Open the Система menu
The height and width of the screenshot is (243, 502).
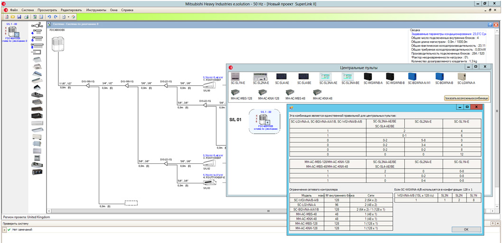(x=28, y=10)
